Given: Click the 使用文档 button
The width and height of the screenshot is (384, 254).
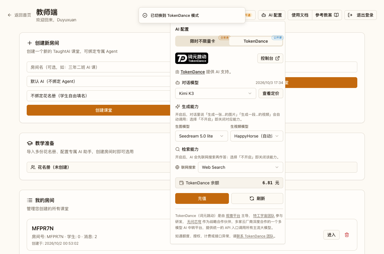Looking at the screenshot, I should pyautogui.click(x=300, y=15).
